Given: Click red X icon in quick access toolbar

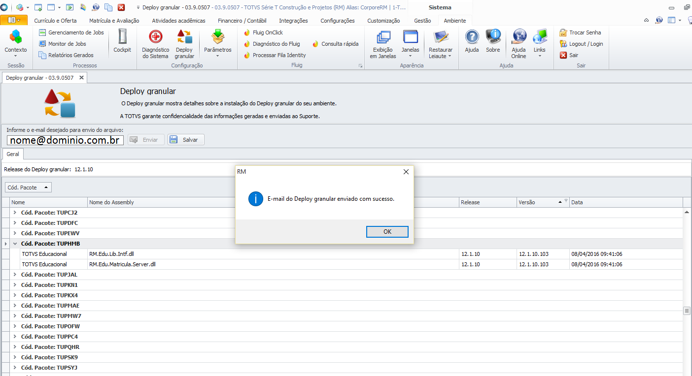Looking at the screenshot, I should point(121,7).
